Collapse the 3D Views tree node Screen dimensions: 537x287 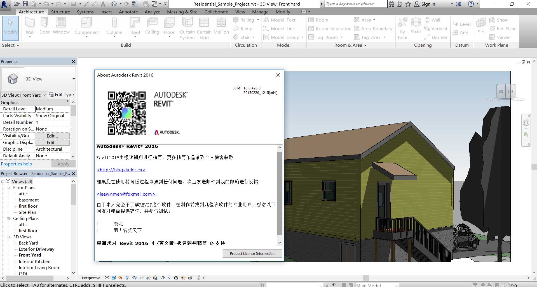(x=8, y=237)
